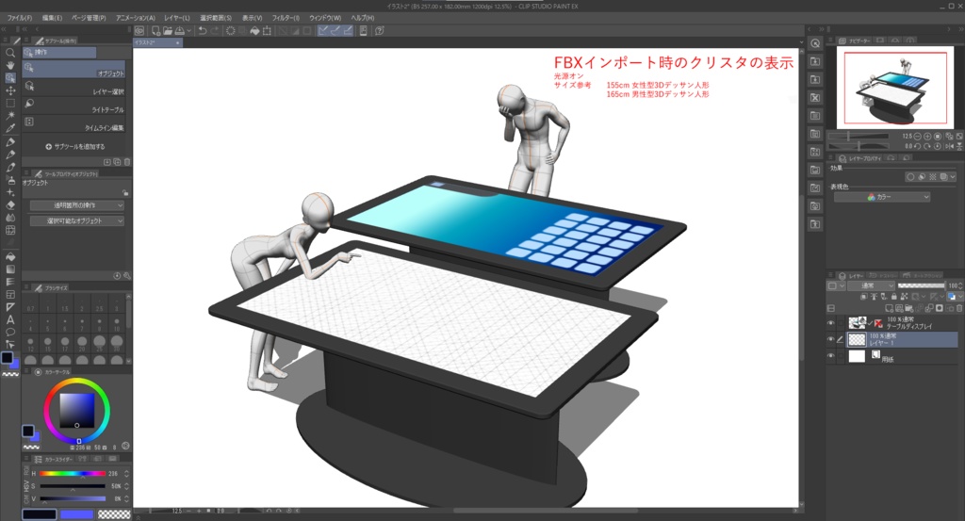The image size is (965, 521).
Task: Open the 編集(E) menu
Action: coord(52,18)
